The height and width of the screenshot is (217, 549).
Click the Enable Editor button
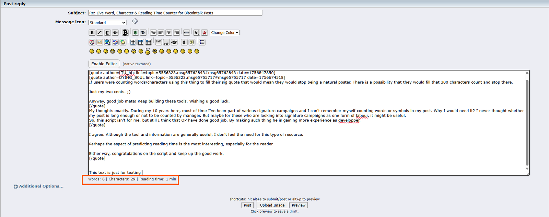pyautogui.click(x=104, y=64)
